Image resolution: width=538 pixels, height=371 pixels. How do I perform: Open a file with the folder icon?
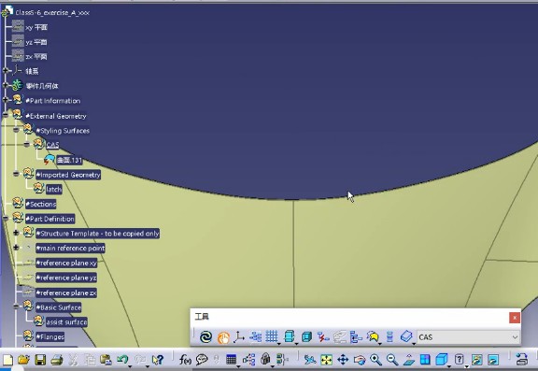pyautogui.click(x=23, y=360)
